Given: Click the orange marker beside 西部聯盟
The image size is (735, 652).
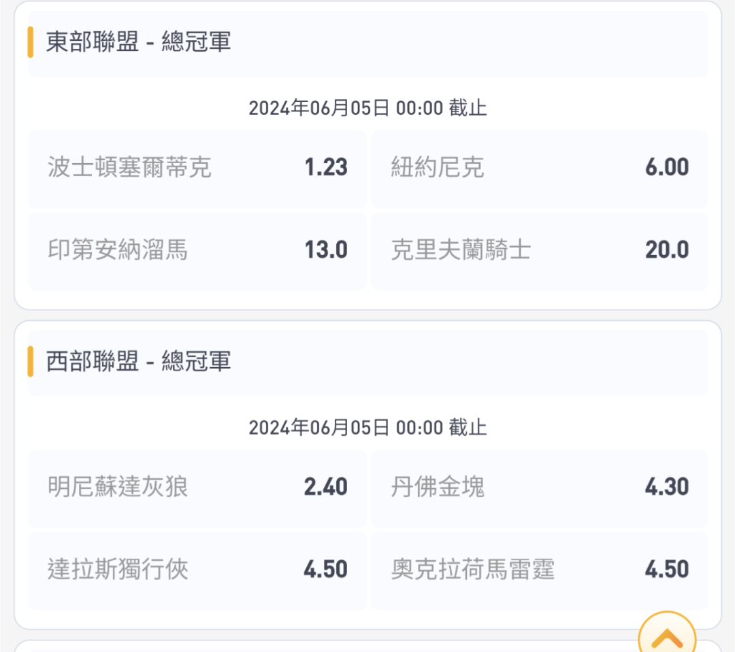Looking at the screenshot, I should pyautogui.click(x=31, y=361).
